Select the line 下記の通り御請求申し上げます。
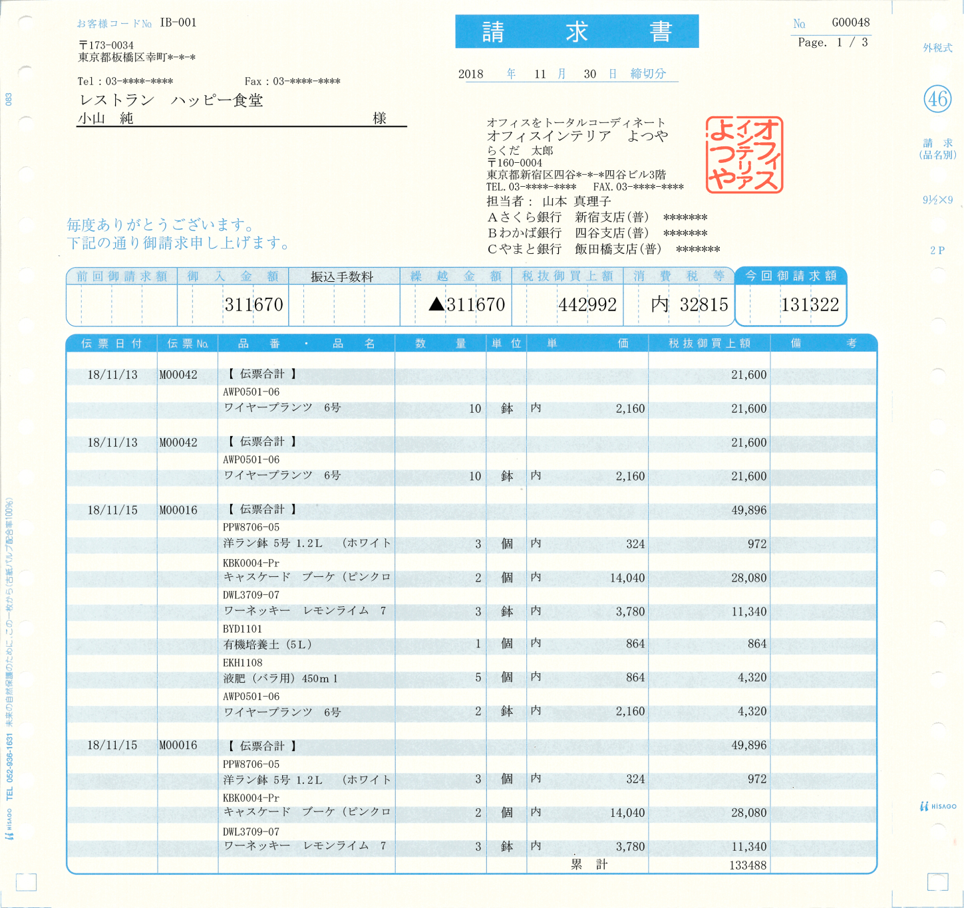This screenshot has width=964, height=908. pyautogui.click(x=178, y=243)
